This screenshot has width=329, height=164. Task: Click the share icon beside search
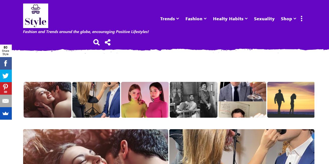[108, 42]
